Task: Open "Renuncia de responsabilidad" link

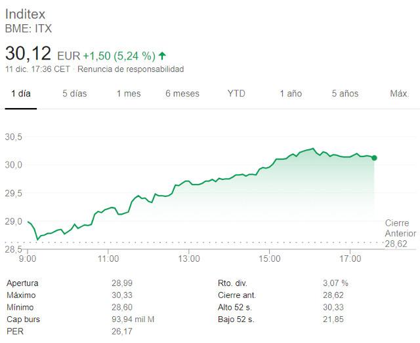Action: pyautogui.click(x=131, y=69)
